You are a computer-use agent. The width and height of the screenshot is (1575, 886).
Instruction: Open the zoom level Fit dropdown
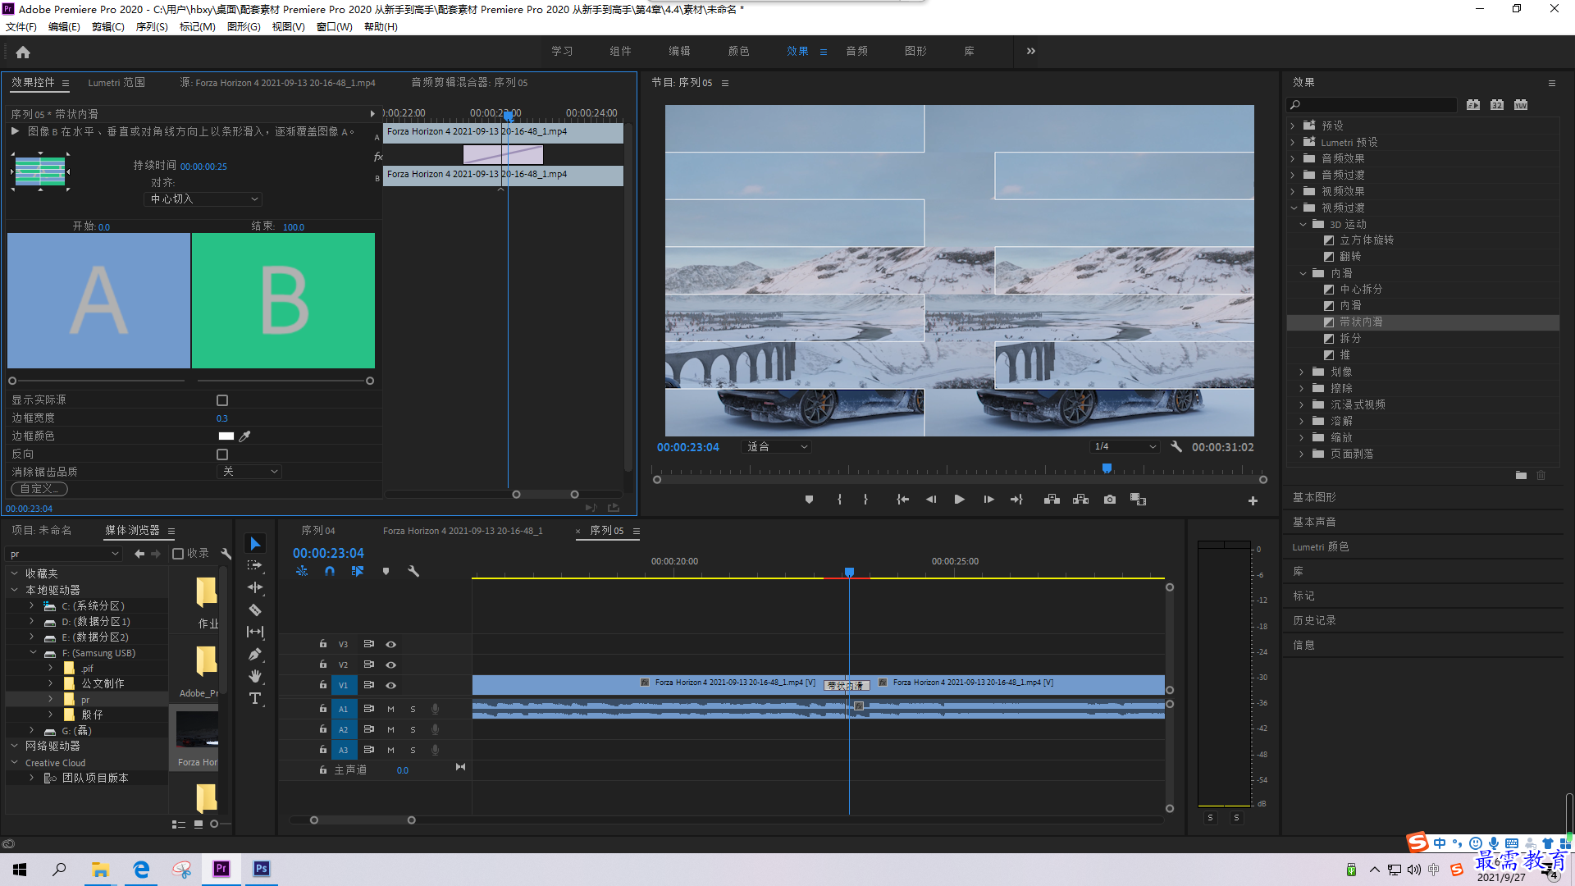[x=776, y=447]
